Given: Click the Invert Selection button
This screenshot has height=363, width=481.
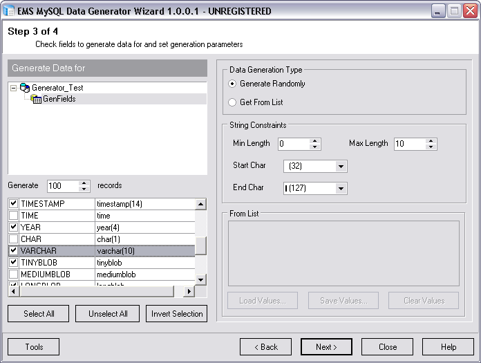Looking at the screenshot, I should click(x=177, y=314).
